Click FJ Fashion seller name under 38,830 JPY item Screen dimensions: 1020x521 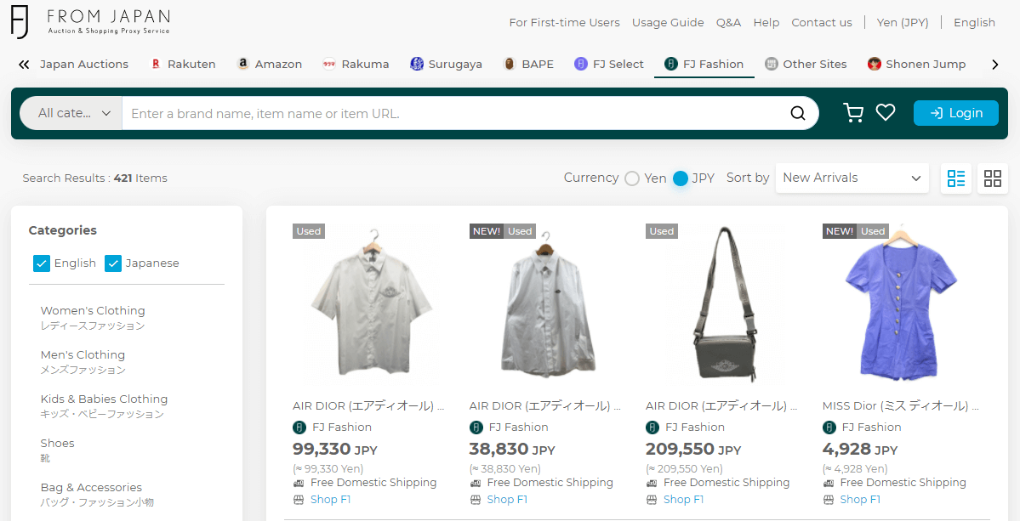point(518,428)
